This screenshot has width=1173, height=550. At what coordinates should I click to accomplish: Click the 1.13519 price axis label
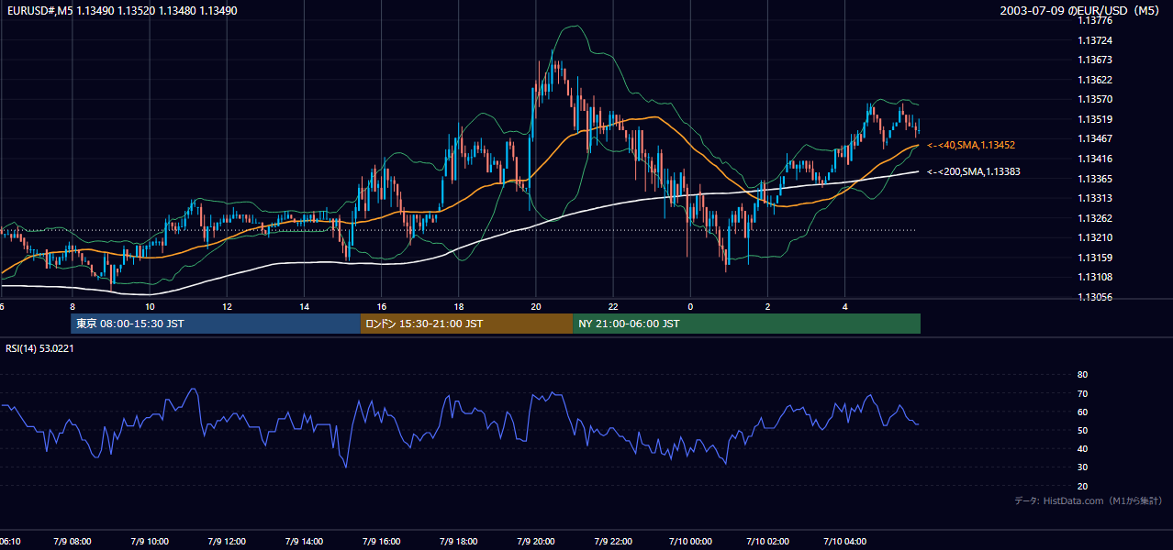pyautogui.click(x=1095, y=119)
